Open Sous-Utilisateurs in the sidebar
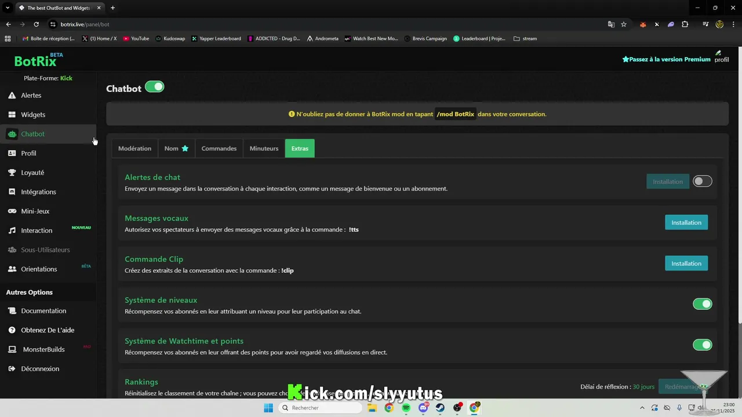This screenshot has height=417, width=742. coord(45,250)
